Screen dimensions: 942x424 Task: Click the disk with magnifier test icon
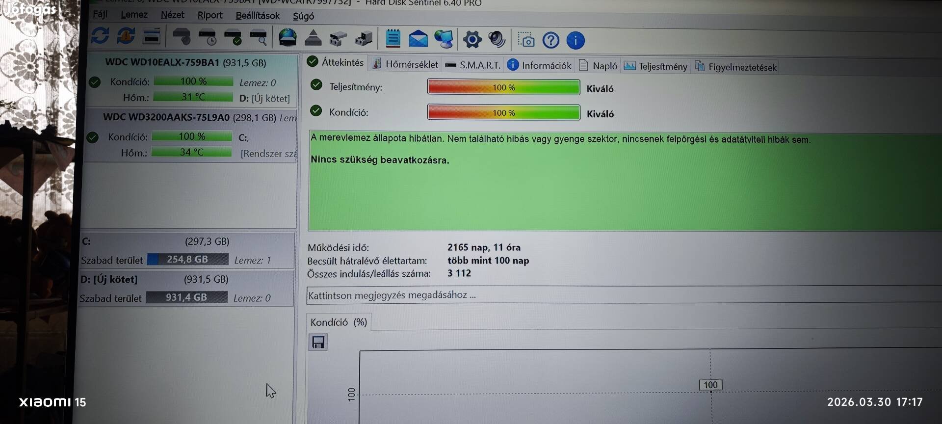[258, 37]
